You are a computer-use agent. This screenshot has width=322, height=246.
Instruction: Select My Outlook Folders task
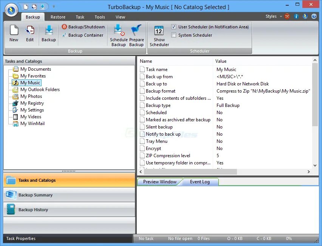click(40, 89)
